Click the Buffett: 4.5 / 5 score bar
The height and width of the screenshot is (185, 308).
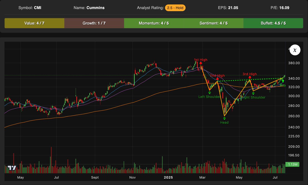273,23
